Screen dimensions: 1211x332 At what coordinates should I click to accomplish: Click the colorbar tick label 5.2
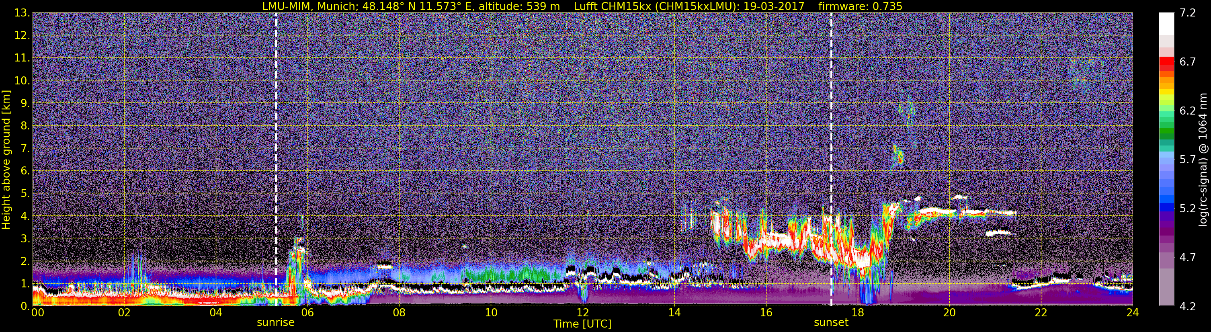point(1188,209)
